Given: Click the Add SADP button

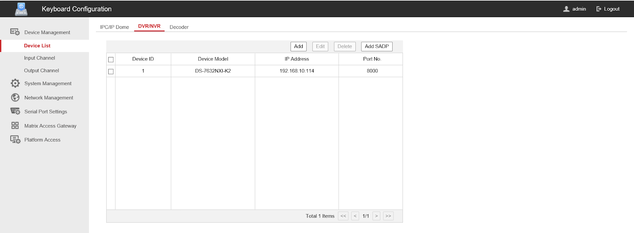Looking at the screenshot, I should pos(376,46).
